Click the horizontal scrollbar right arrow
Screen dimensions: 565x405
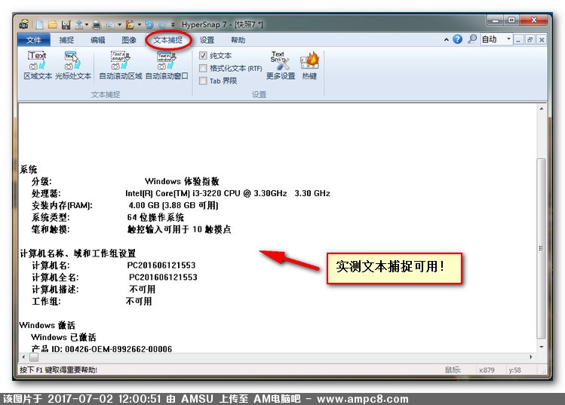pos(531,357)
